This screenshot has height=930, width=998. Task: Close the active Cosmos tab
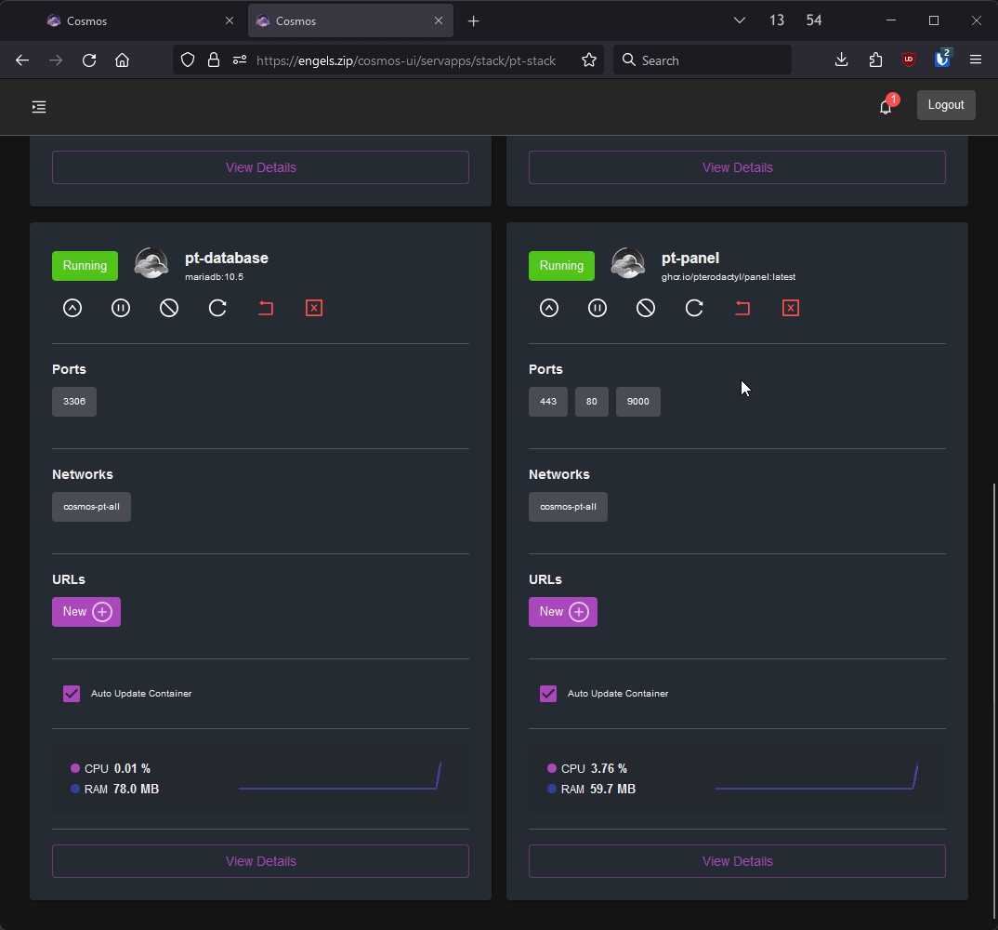[439, 21]
